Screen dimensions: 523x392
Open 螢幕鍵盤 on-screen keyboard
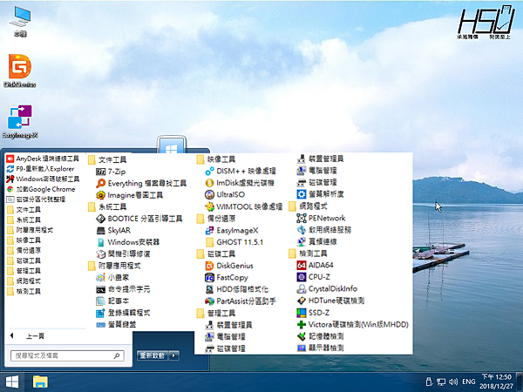click(x=116, y=324)
